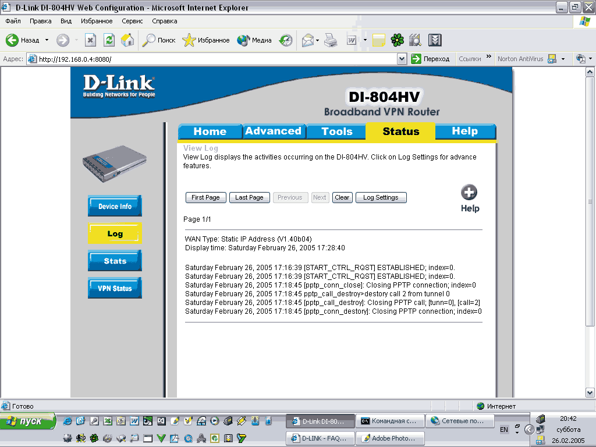
Task: Open the VPN Status sidebar button
Action: pyautogui.click(x=115, y=288)
